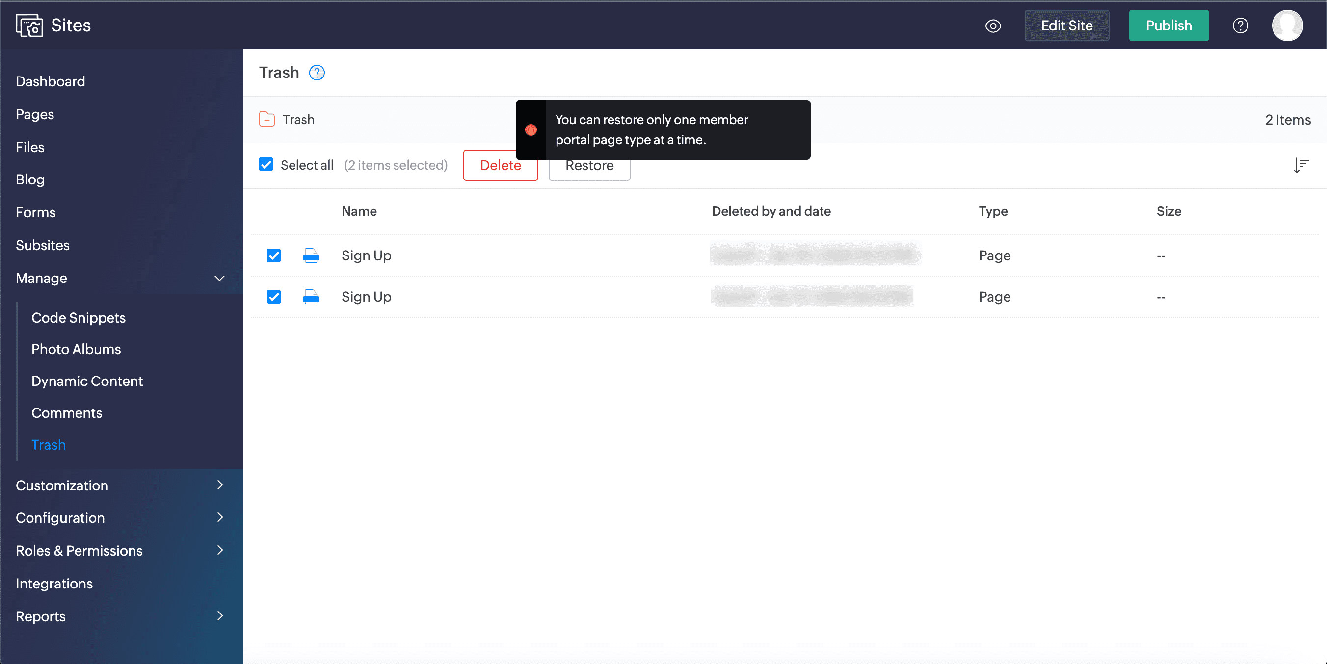
Task: Uncheck the first Sign Up page checkbox
Action: [x=273, y=255]
